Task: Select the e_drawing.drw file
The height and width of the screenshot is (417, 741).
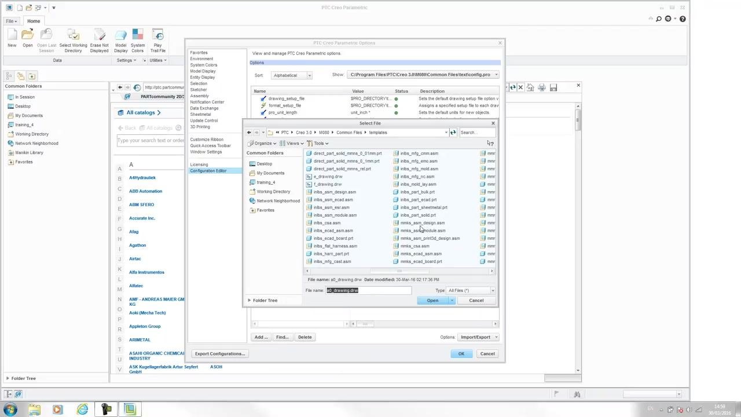Action: point(328,177)
